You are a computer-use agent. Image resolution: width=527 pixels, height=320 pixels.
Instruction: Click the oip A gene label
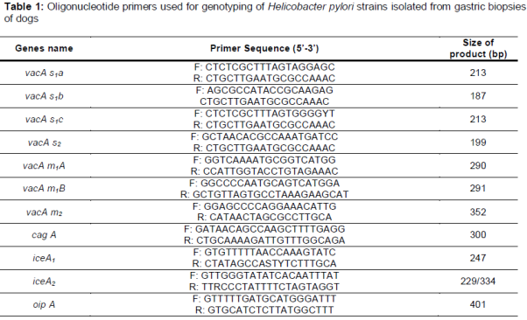tap(44, 304)
